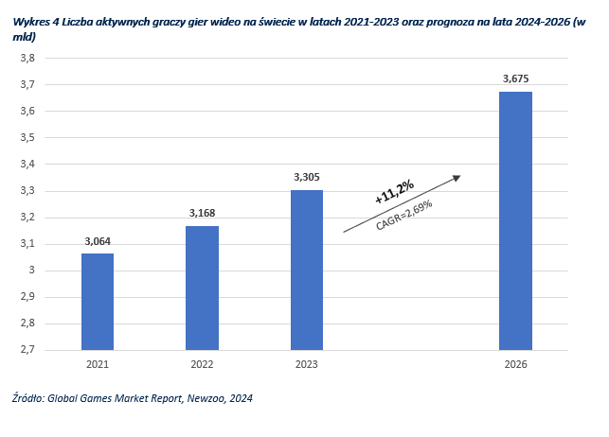Viewport: 609px width, 437px height.
Task: Select the Źródło source caption text
Action: pyautogui.click(x=134, y=398)
